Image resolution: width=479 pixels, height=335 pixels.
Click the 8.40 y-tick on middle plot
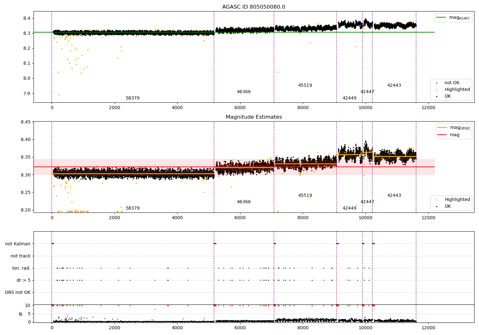click(x=26, y=139)
